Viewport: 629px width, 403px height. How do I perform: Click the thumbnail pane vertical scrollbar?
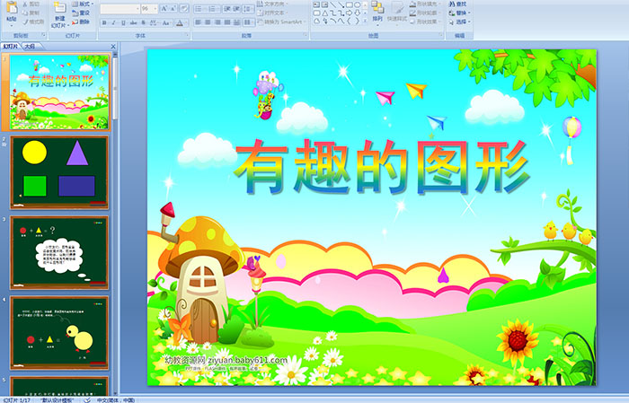[115, 224]
